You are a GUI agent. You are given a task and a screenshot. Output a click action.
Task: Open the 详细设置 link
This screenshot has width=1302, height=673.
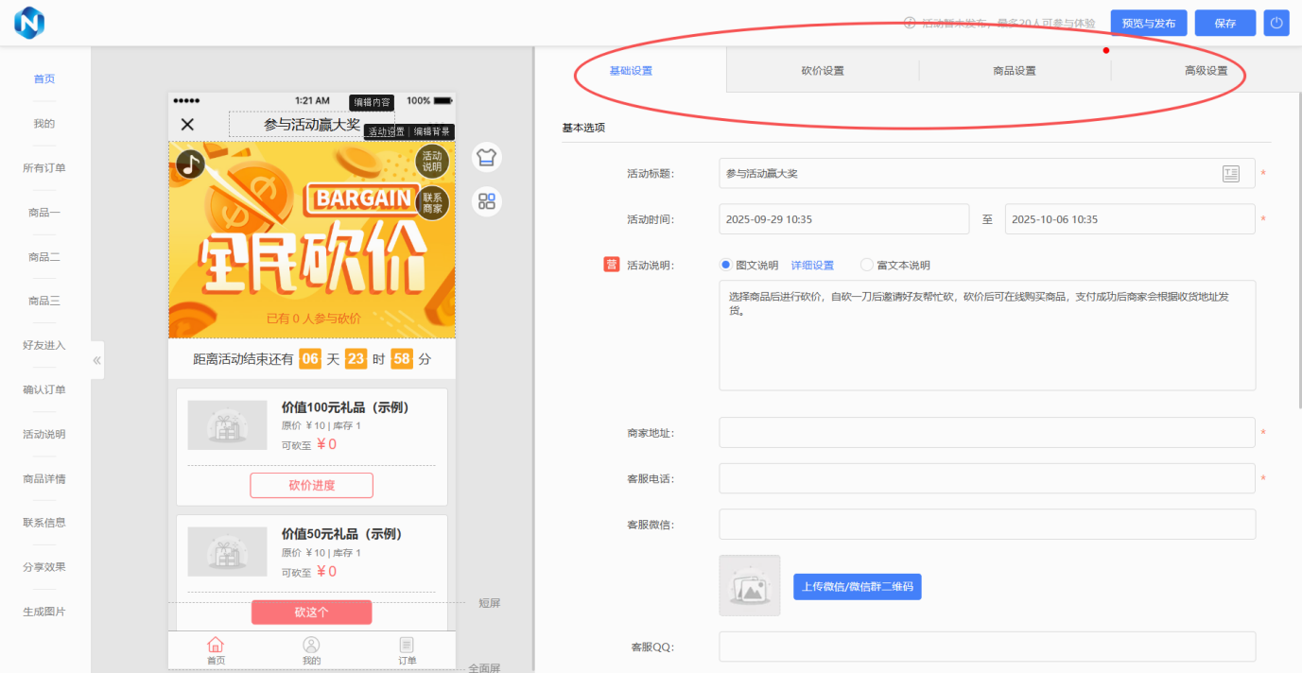[812, 266]
